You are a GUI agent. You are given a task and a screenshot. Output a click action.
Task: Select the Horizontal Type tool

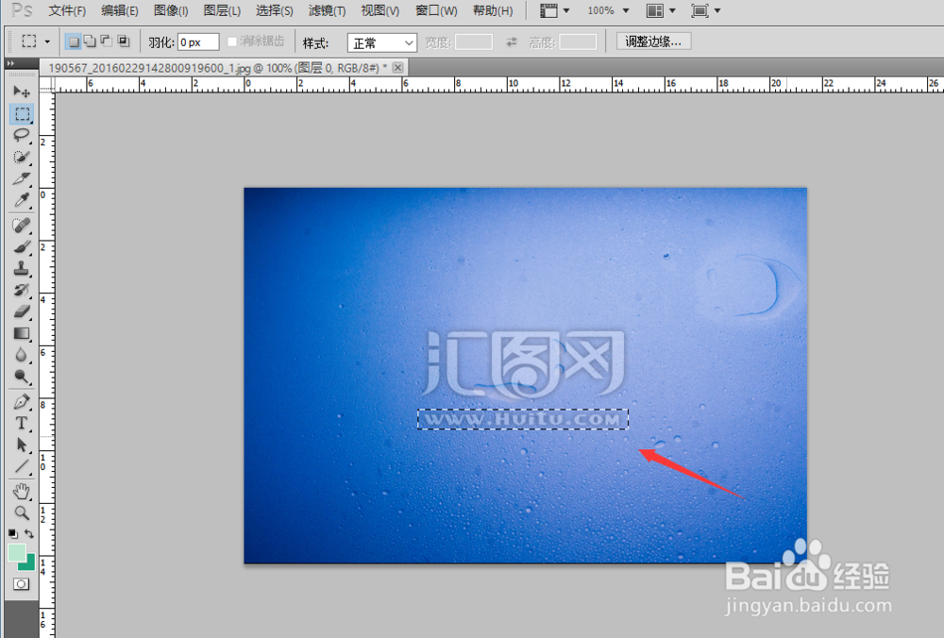tap(22, 423)
